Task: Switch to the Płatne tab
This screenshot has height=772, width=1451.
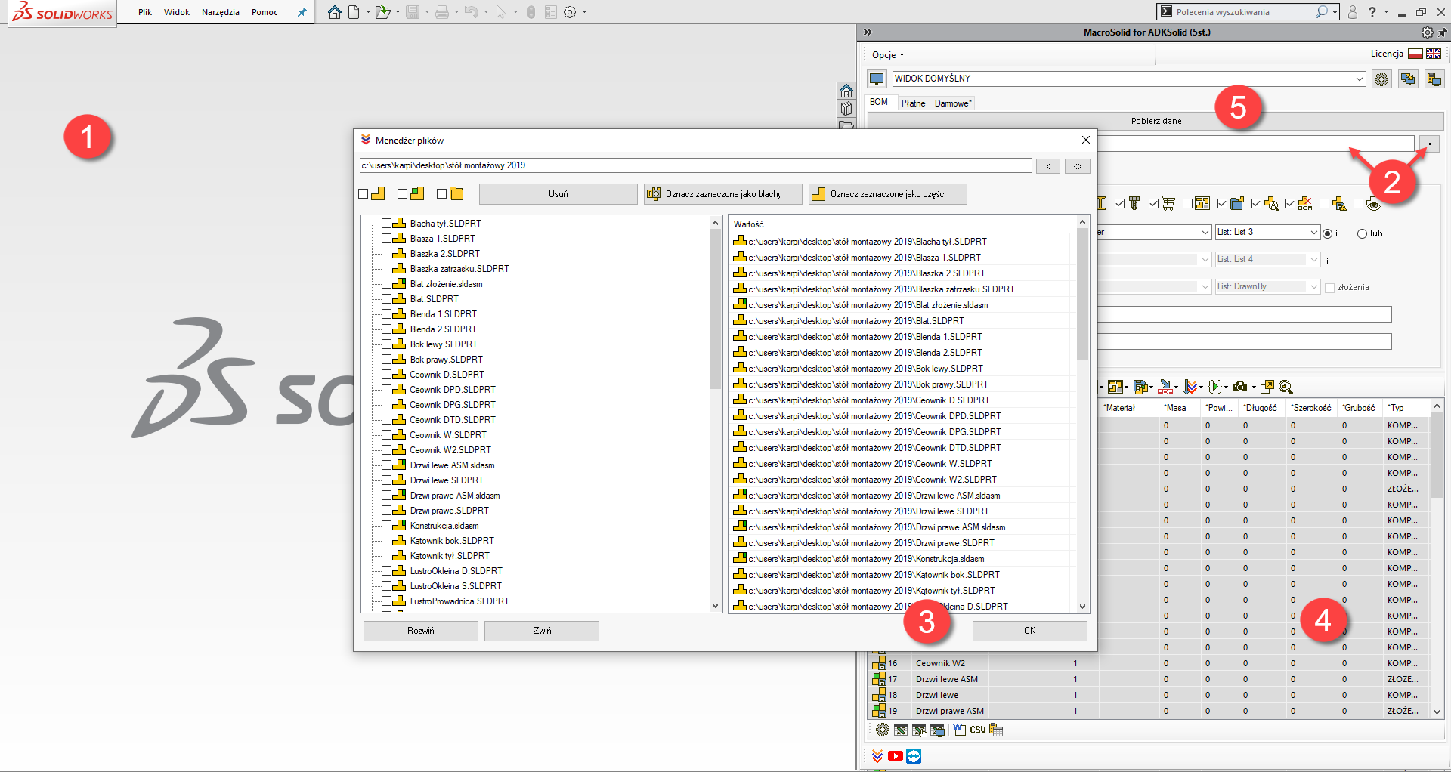Action: pos(913,103)
